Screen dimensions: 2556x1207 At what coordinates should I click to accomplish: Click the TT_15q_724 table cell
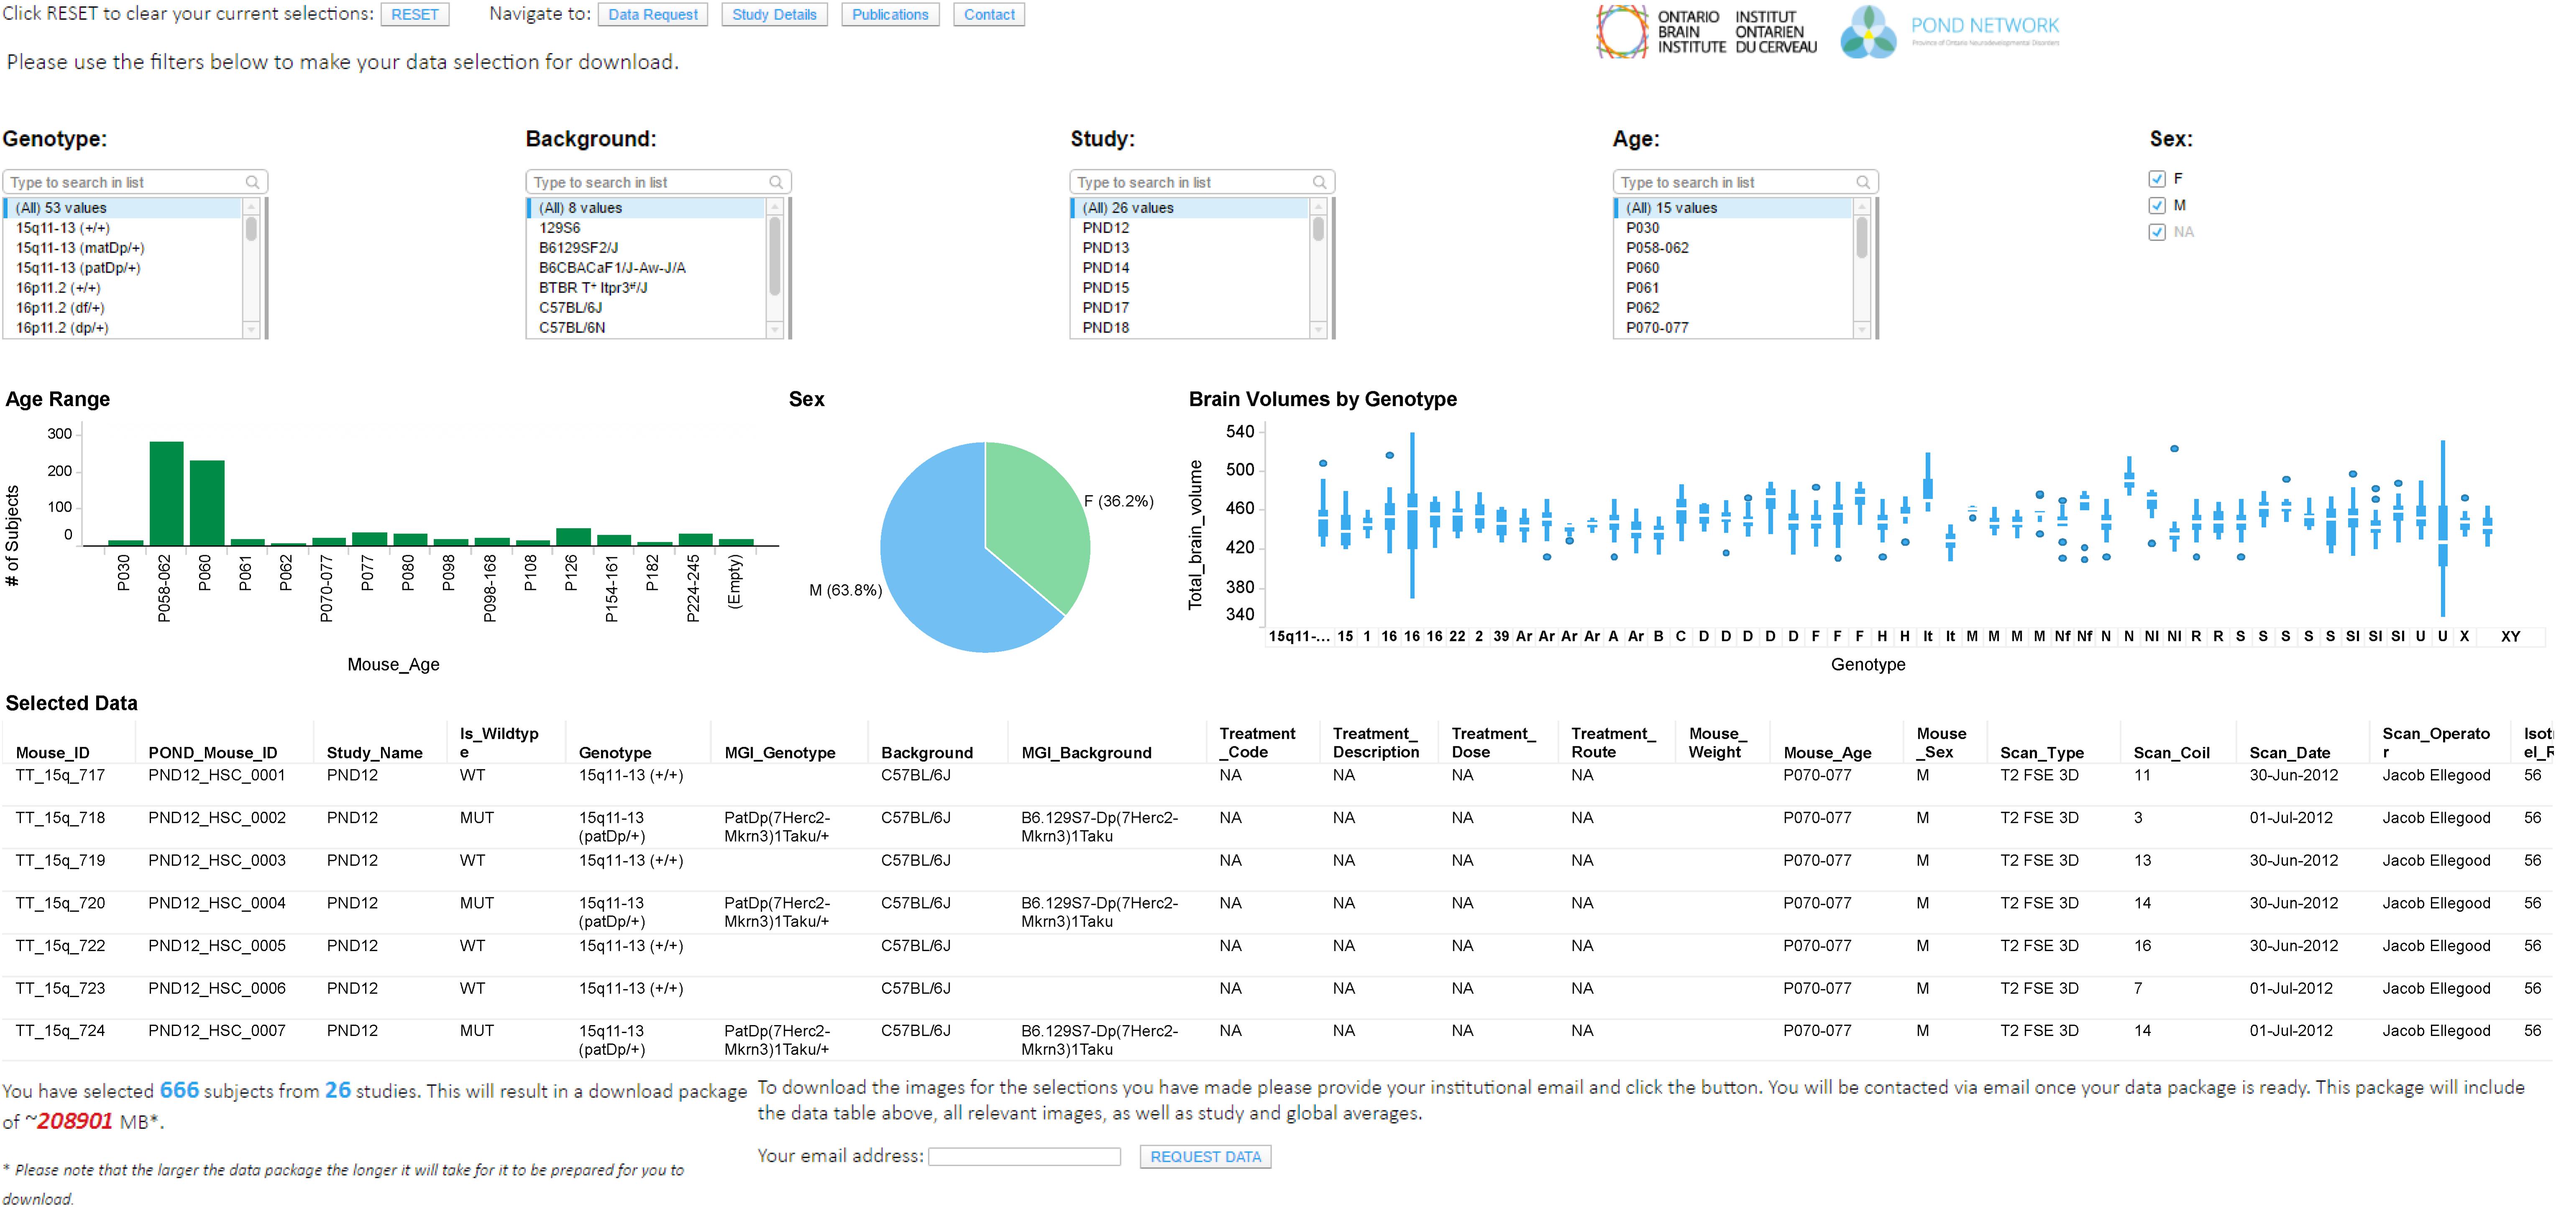point(61,1031)
